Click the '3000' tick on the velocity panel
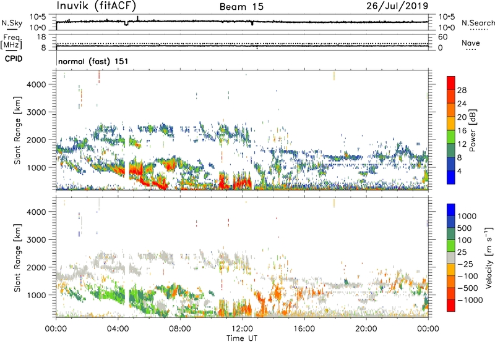Screen dimensions: 495x342 click(37, 240)
